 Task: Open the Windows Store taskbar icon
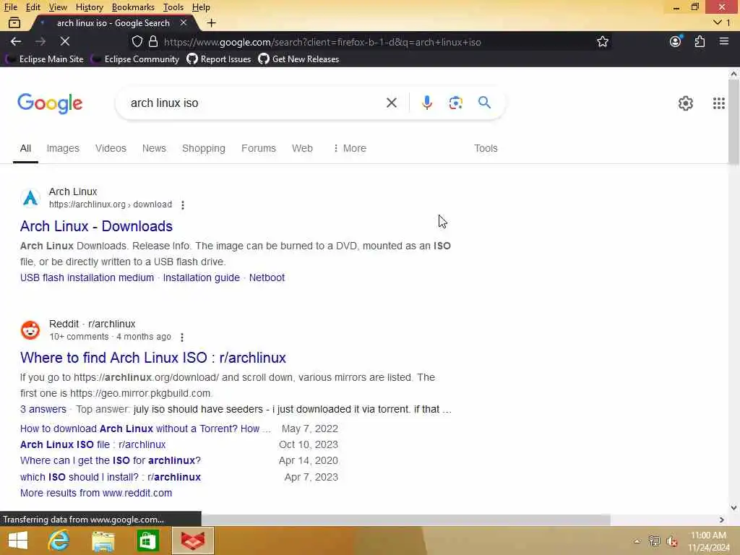pyautogui.click(x=147, y=541)
